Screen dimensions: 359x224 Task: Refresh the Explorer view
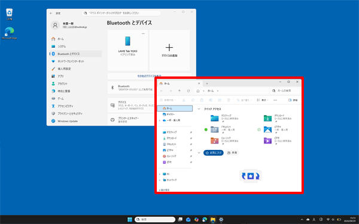(x=188, y=91)
